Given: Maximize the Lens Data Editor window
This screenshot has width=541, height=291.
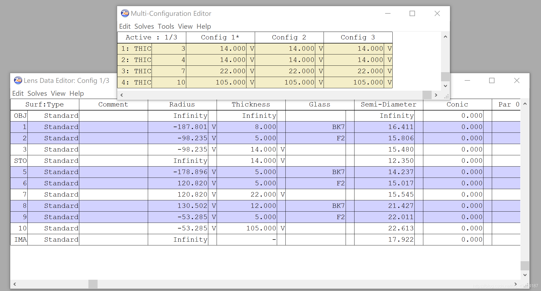Looking at the screenshot, I should [x=492, y=80].
